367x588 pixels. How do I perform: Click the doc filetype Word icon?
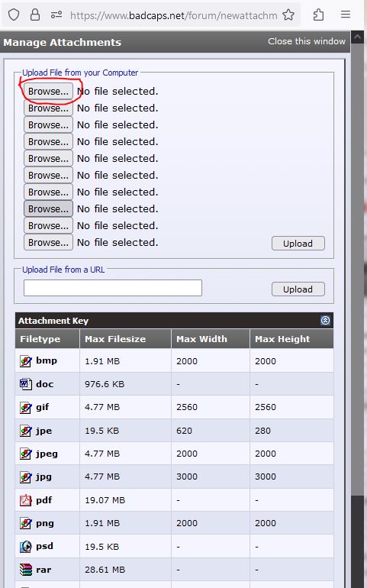(25, 384)
